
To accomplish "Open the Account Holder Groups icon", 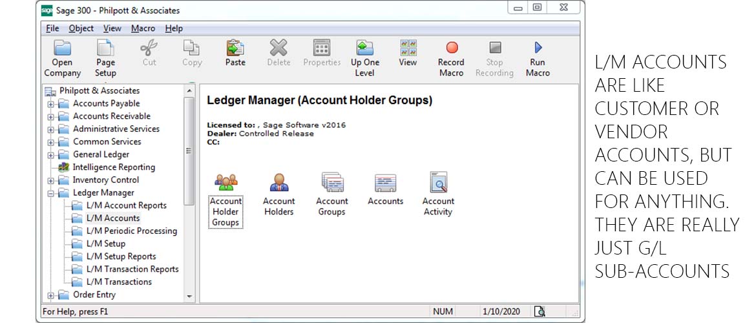I will pyautogui.click(x=226, y=182).
